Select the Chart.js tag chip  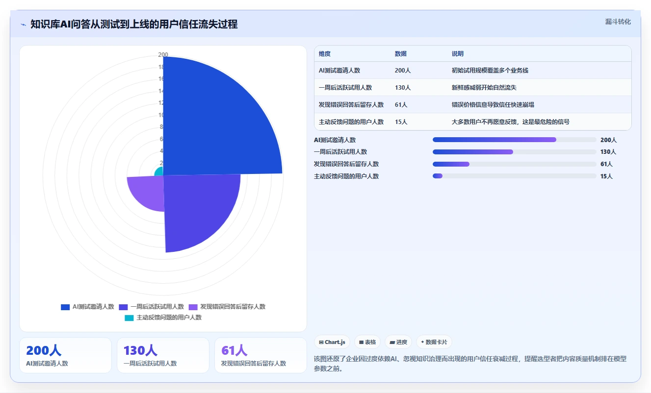[x=332, y=342]
